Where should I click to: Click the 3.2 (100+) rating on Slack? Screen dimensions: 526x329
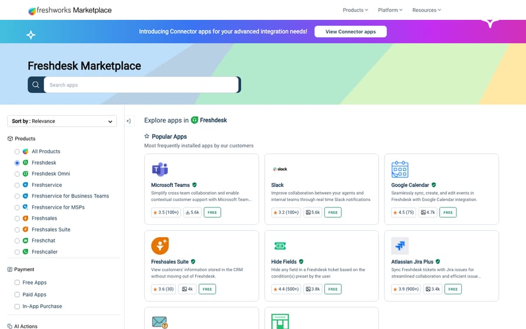[x=286, y=212]
